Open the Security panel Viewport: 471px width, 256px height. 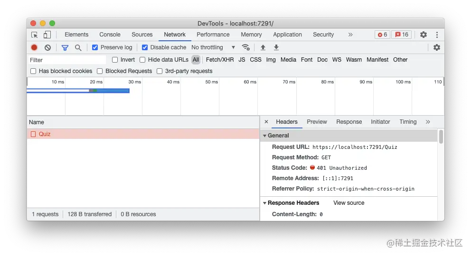(x=323, y=35)
